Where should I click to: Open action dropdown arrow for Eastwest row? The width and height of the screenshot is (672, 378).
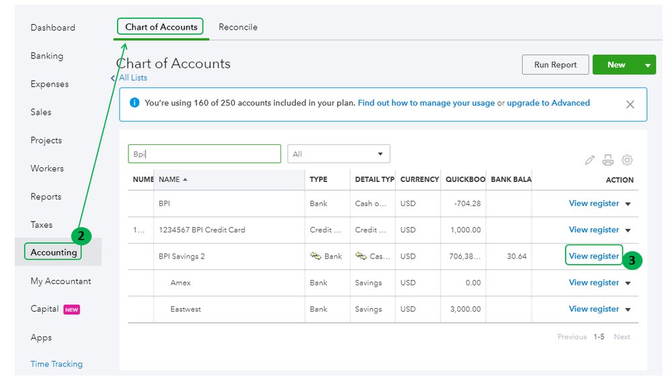[x=628, y=310]
